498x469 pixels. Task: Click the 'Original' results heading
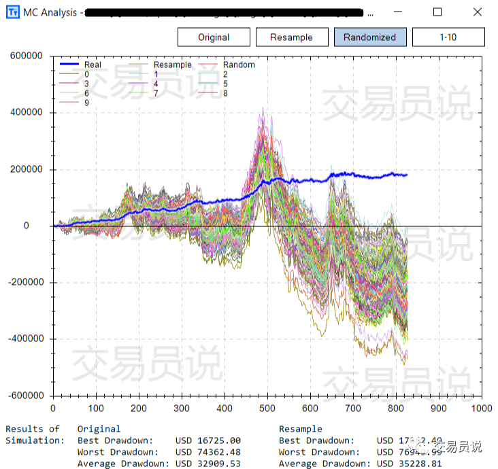point(99,429)
